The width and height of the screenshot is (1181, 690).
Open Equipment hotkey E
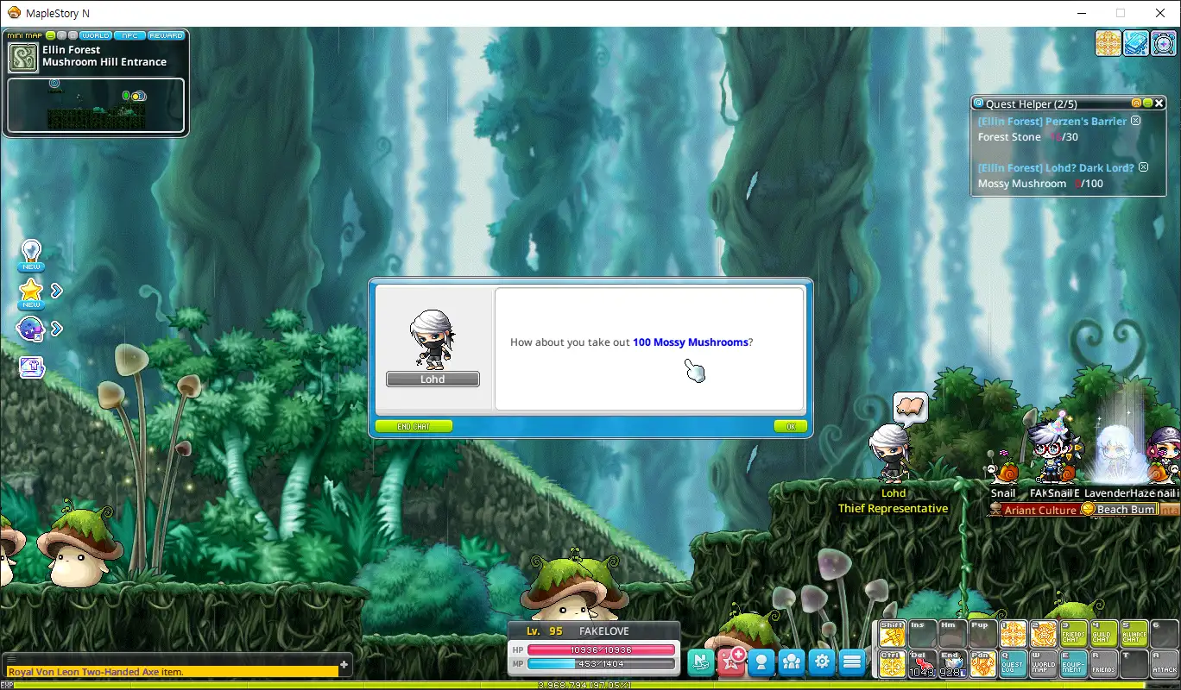[1074, 664]
